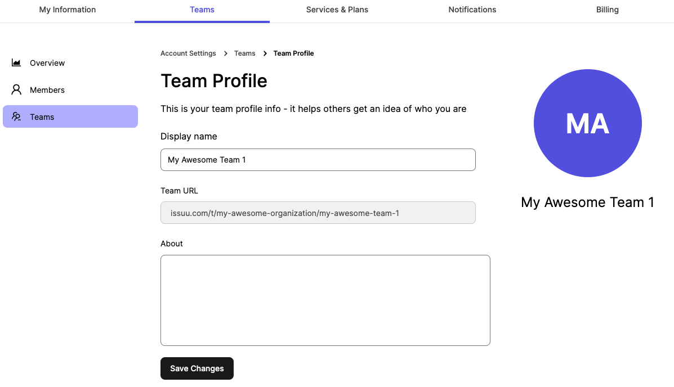Select the Teams group icon in sidebar

(x=16, y=116)
